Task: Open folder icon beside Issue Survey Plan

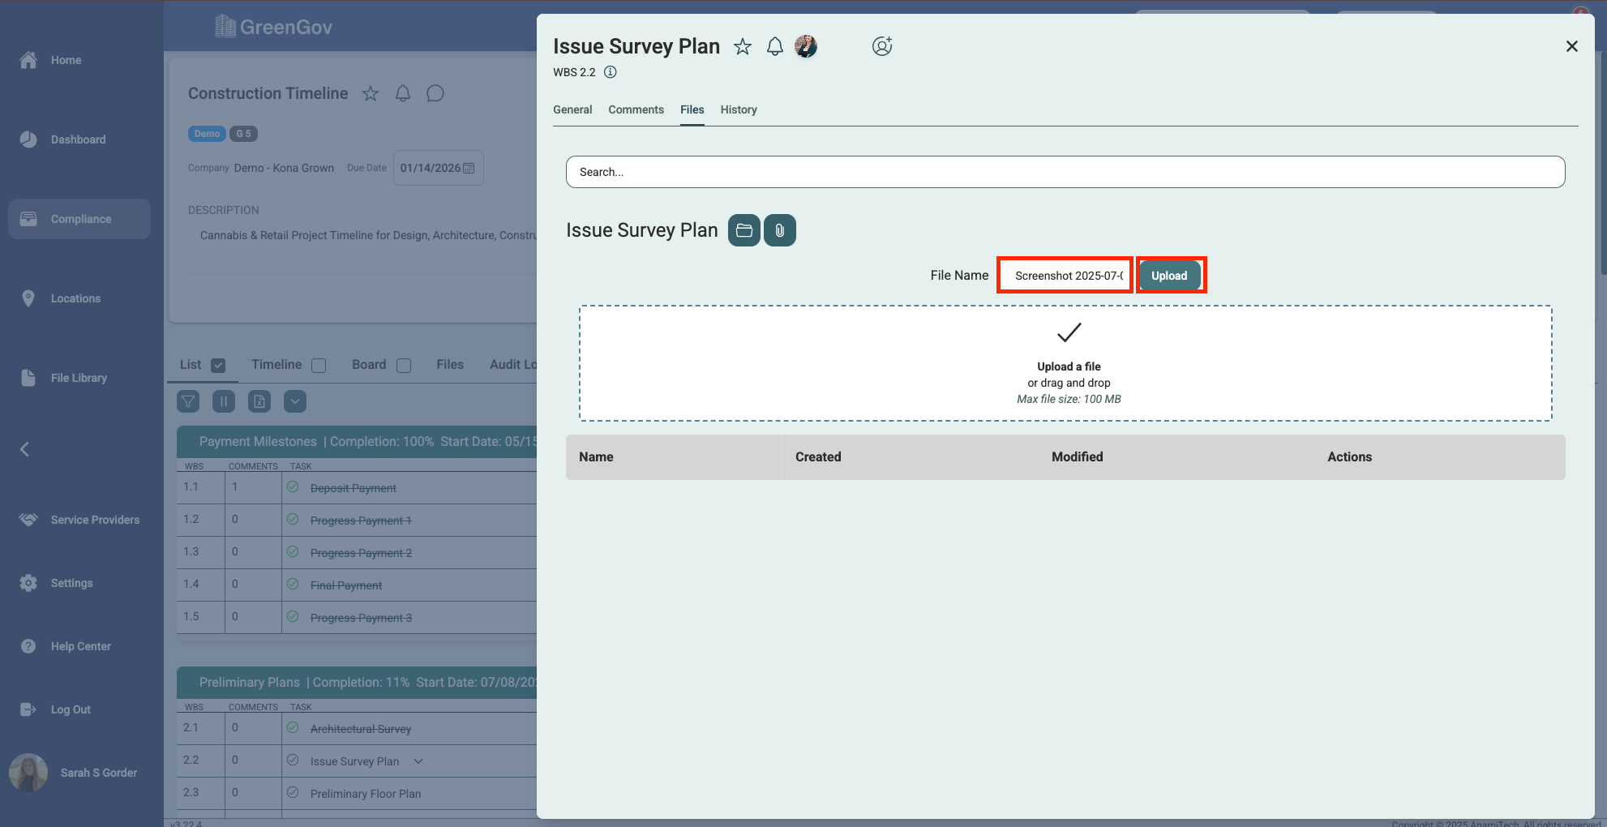Action: click(x=744, y=230)
